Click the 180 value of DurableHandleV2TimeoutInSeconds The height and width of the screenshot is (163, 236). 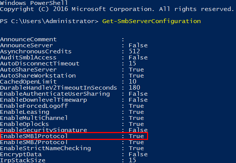(x=134, y=88)
